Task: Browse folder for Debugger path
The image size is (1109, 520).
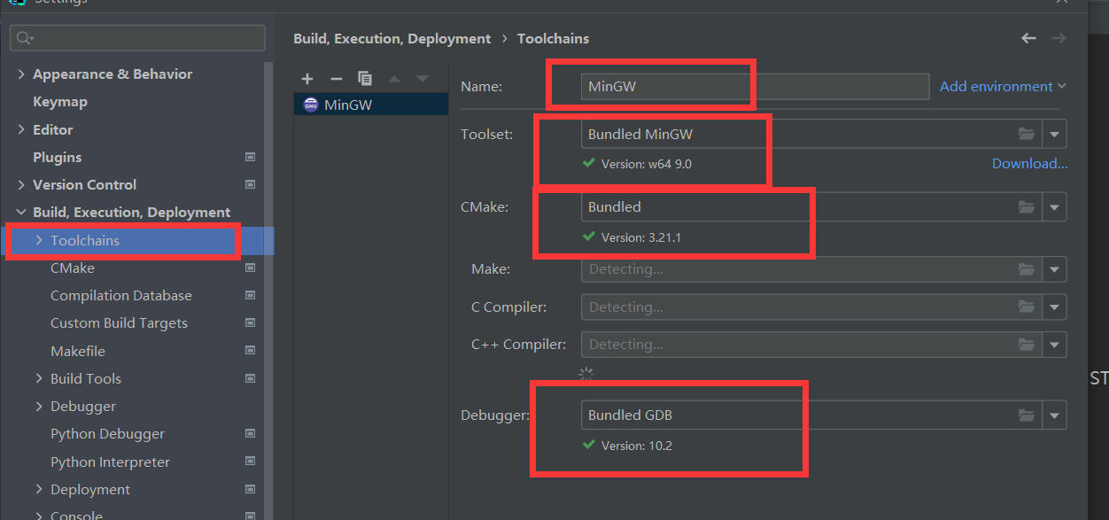Action: point(1027,415)
